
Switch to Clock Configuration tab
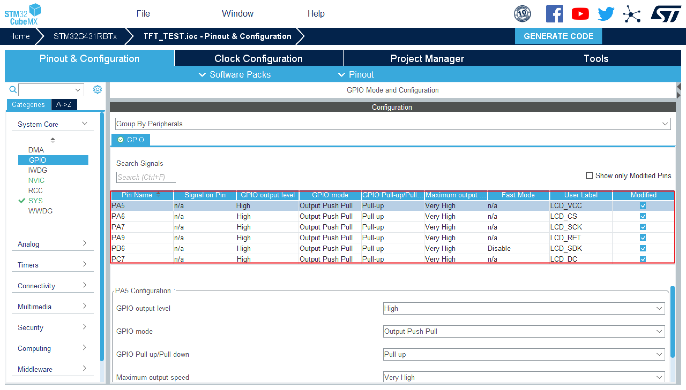(x=259, y=58)
